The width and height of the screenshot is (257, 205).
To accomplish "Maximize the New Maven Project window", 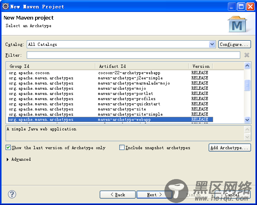I will 241,7.
